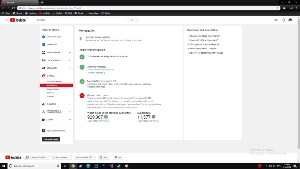The height and width of the screenshot is (169, 300).
Task: Open the Facebook bookmark
Action: tap(31, 13)
